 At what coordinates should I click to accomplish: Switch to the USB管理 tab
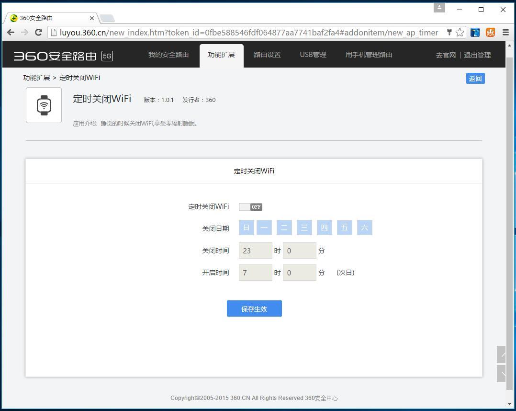tap(313, 55)
